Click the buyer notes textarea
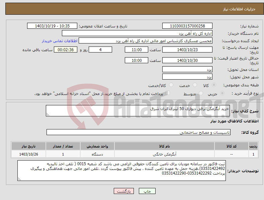The height and width of the screenshot is (200, 264). coord(121,171)
